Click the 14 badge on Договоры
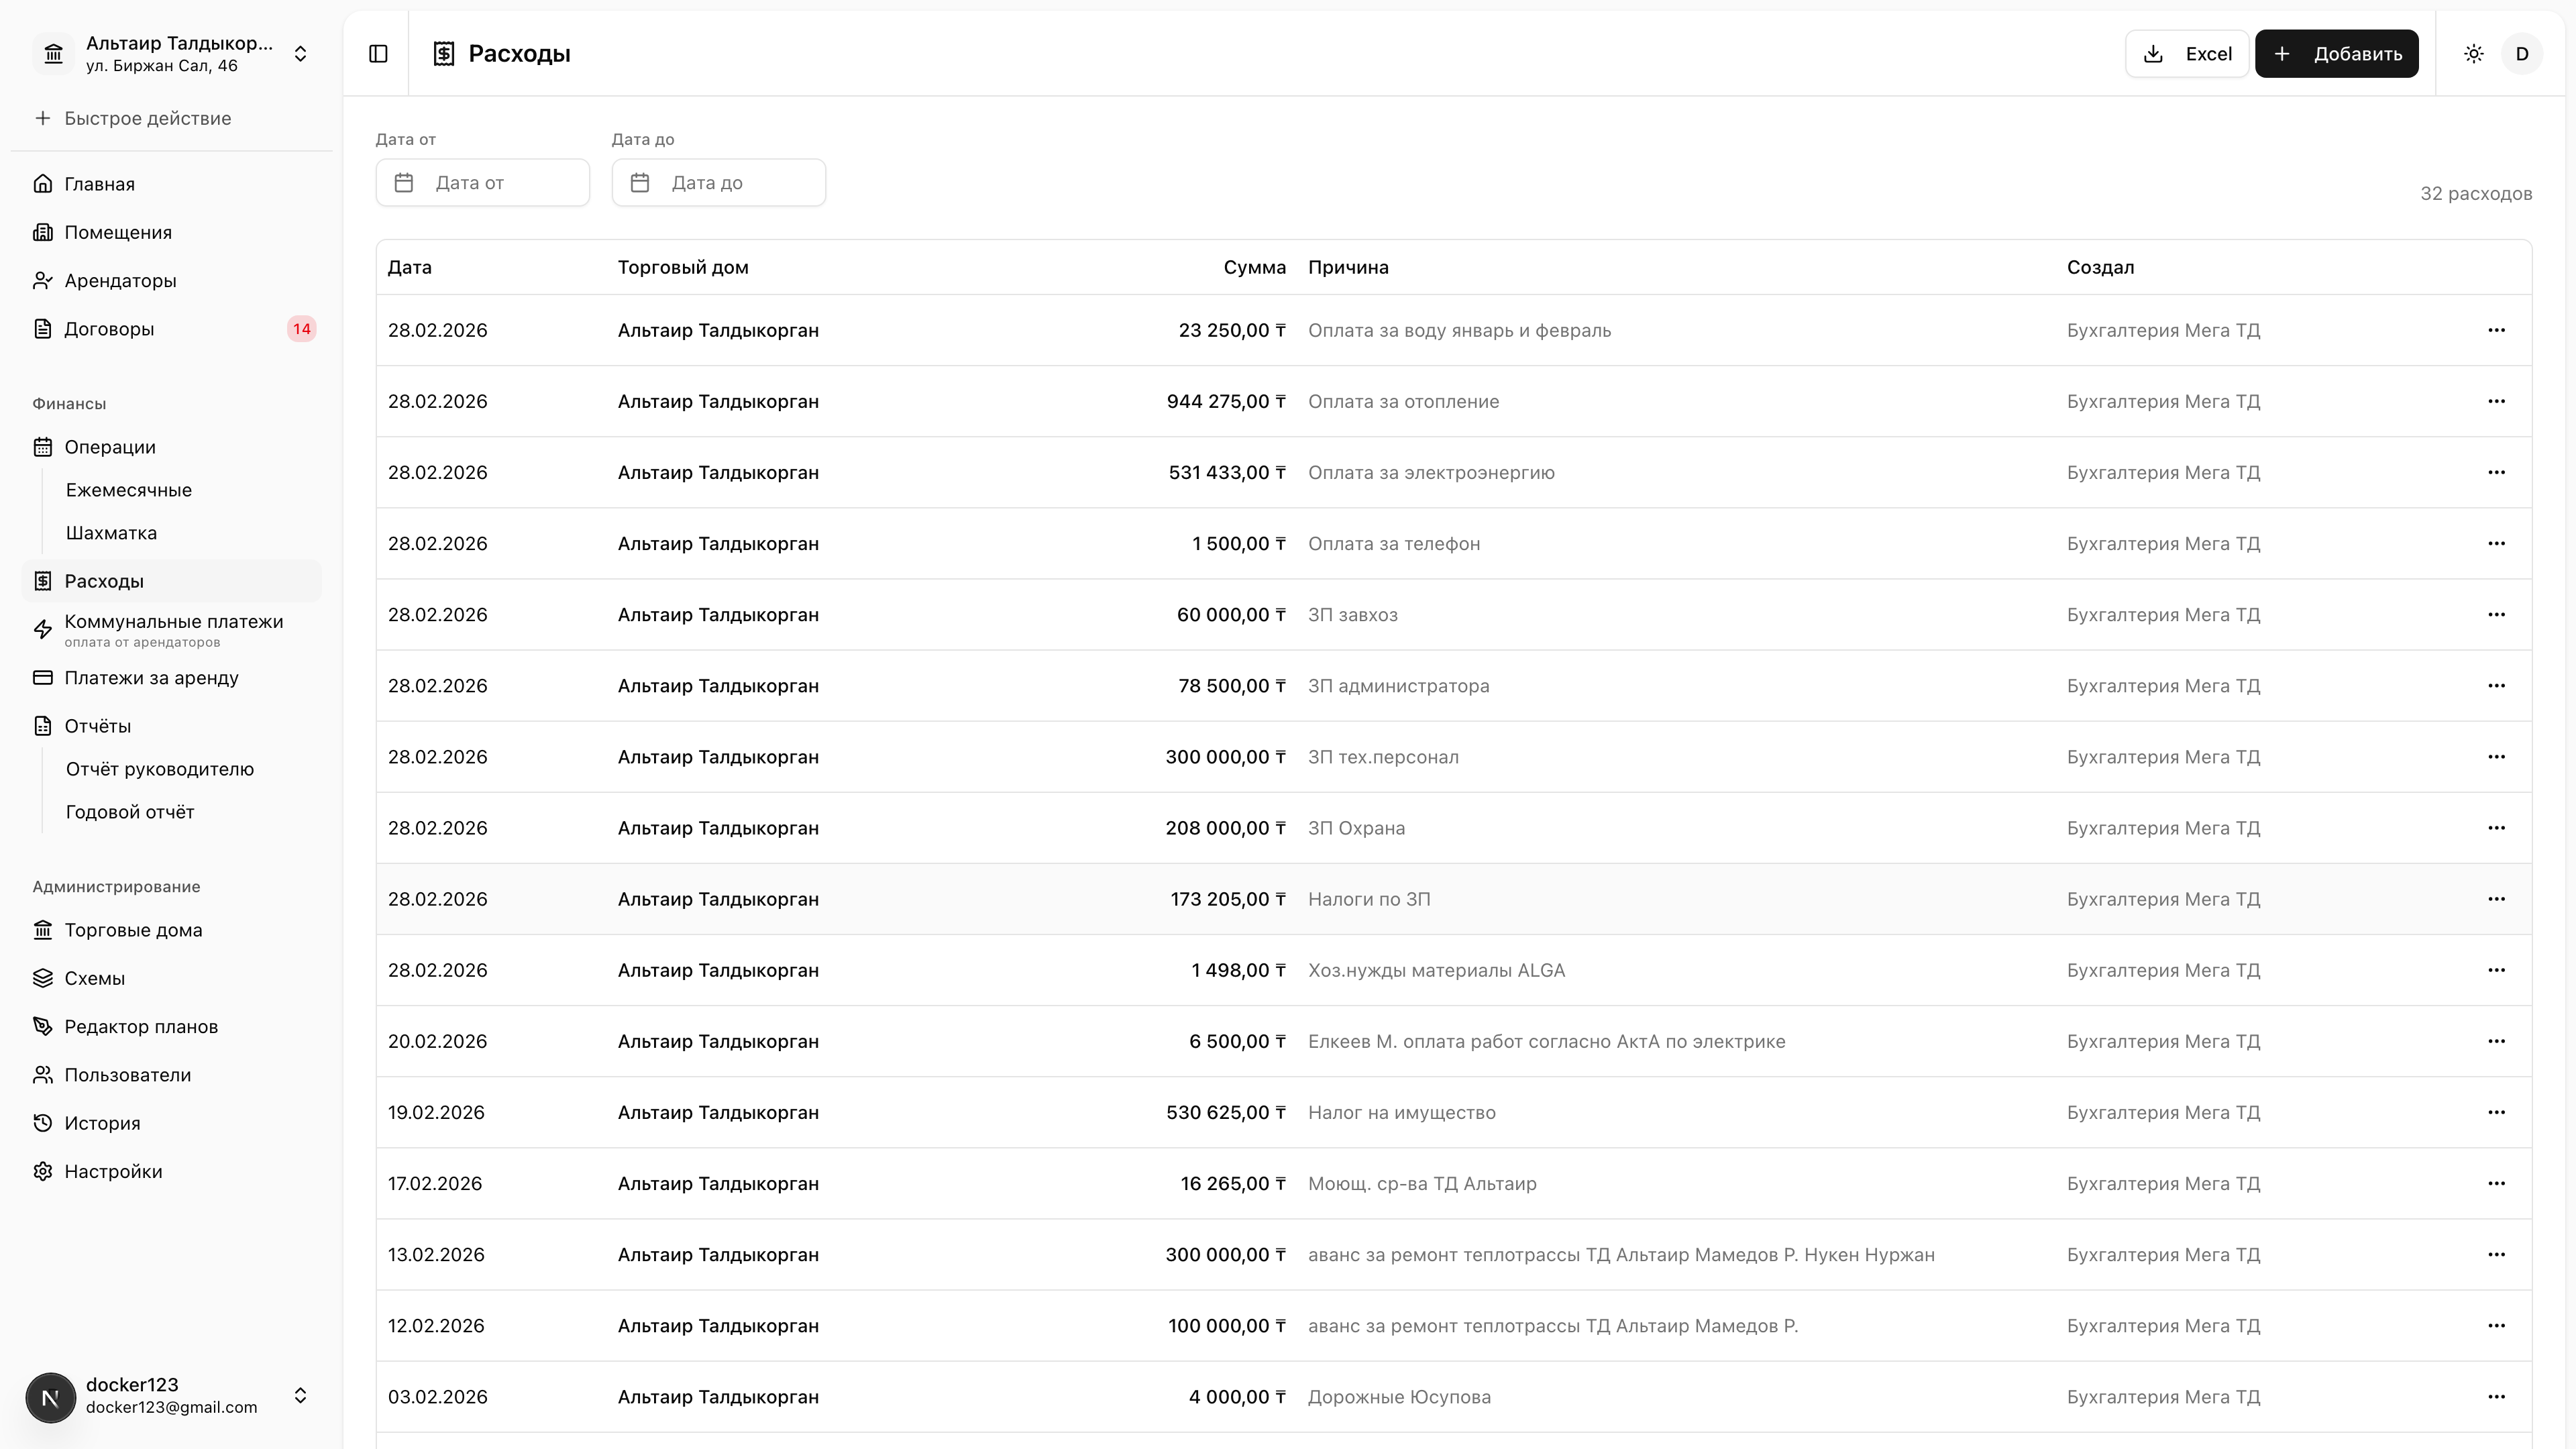Image resolution: width=2576 pixels, height=1449 pixels. click(302, 329)
